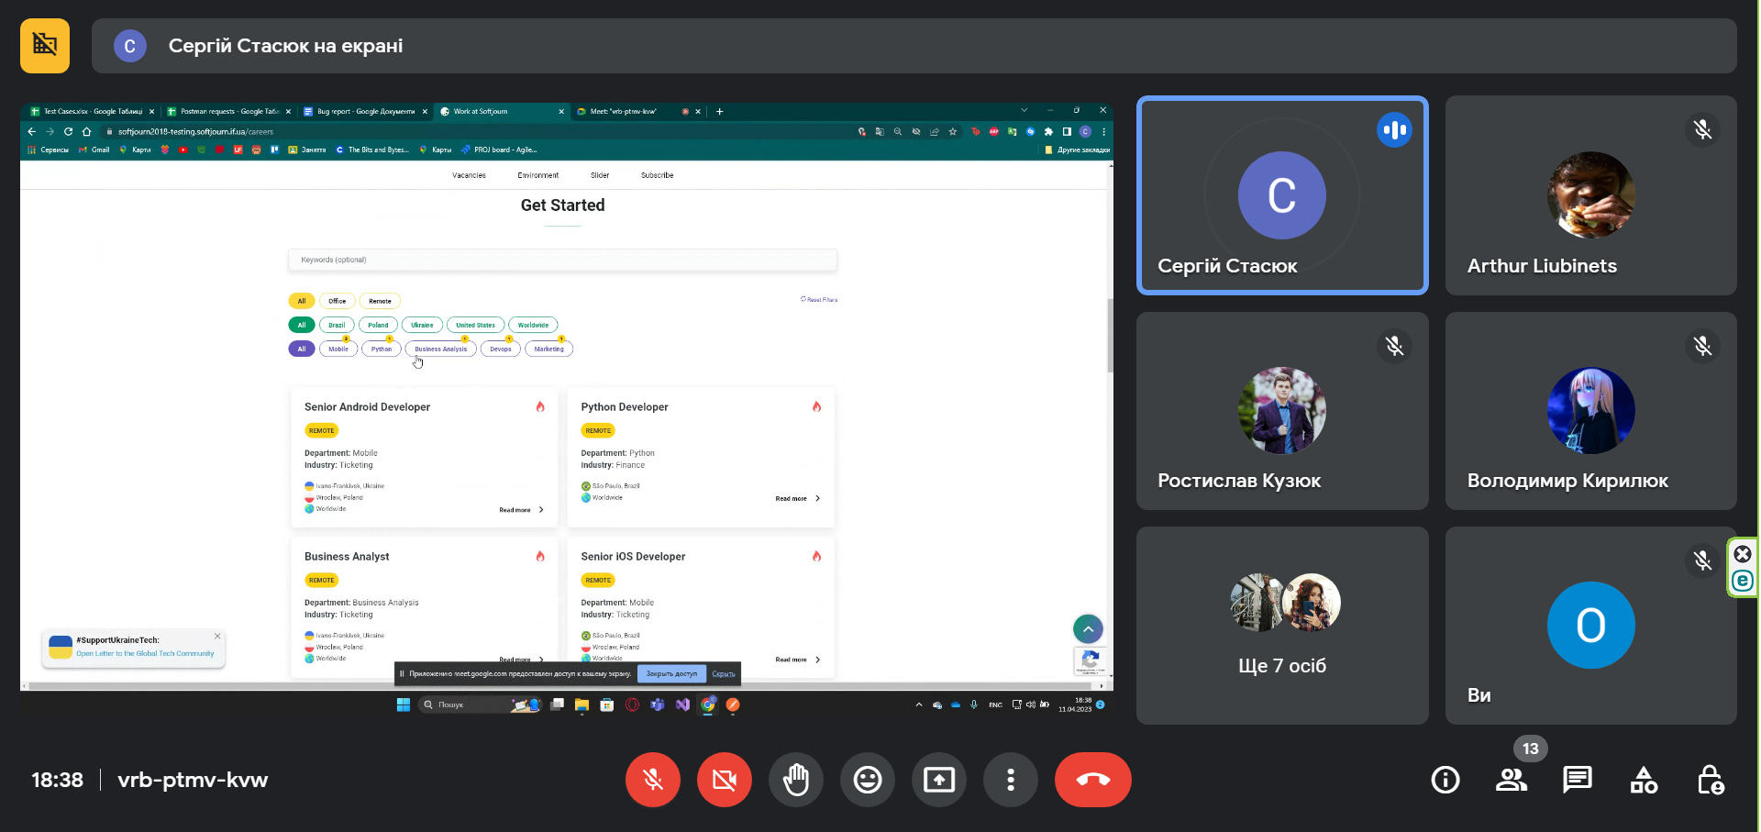Open the activities panel
The height and width of the screenshot is (832, 1761).
click(1644, 780)
